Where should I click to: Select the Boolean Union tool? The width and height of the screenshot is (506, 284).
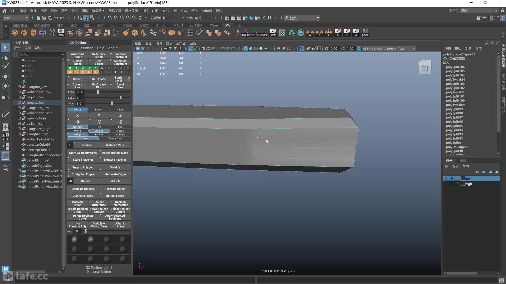point(77,203)
